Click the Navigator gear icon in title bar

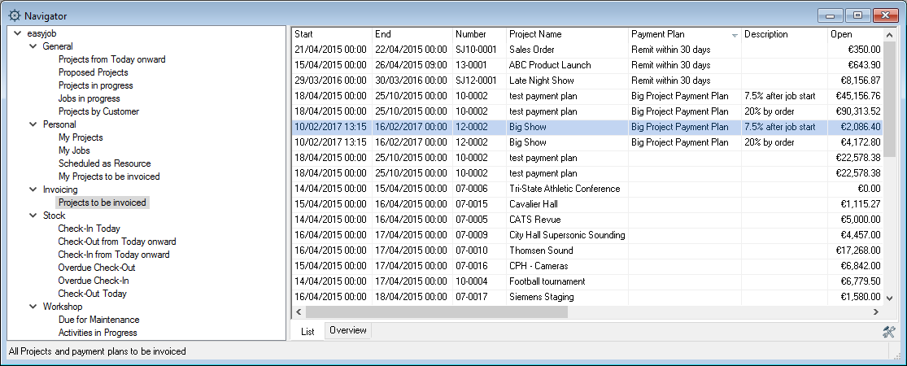[x=14, y=15]
